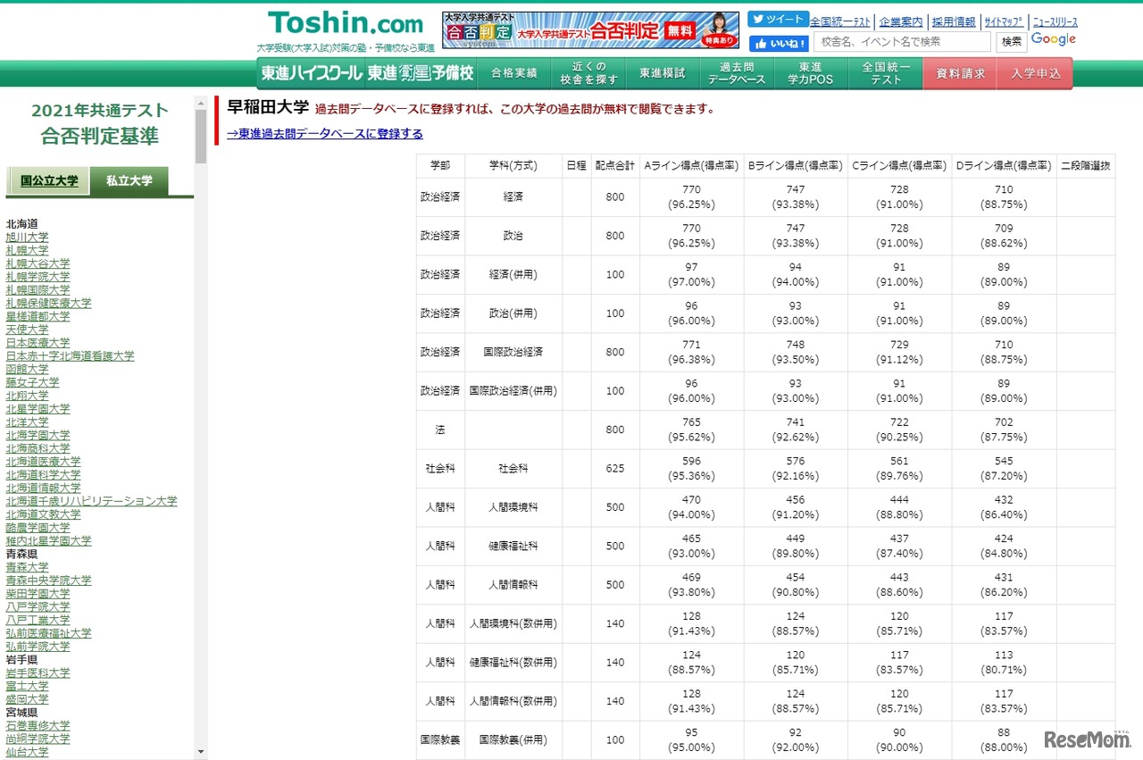Open the 過去問データベース menu item
This screenshot has width=1143, height=760.
click(x=736, y=74)
